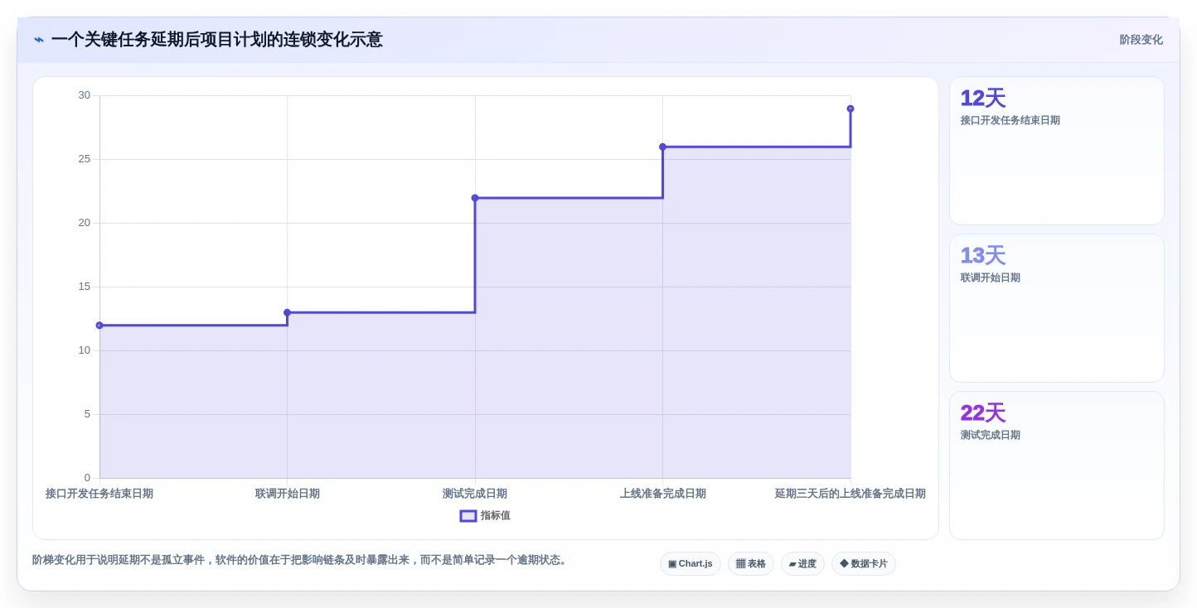This screenshot has width=1197, height=608.
Task: Click the x-axis label 接口开发任务结束日期
Action: 99,494
